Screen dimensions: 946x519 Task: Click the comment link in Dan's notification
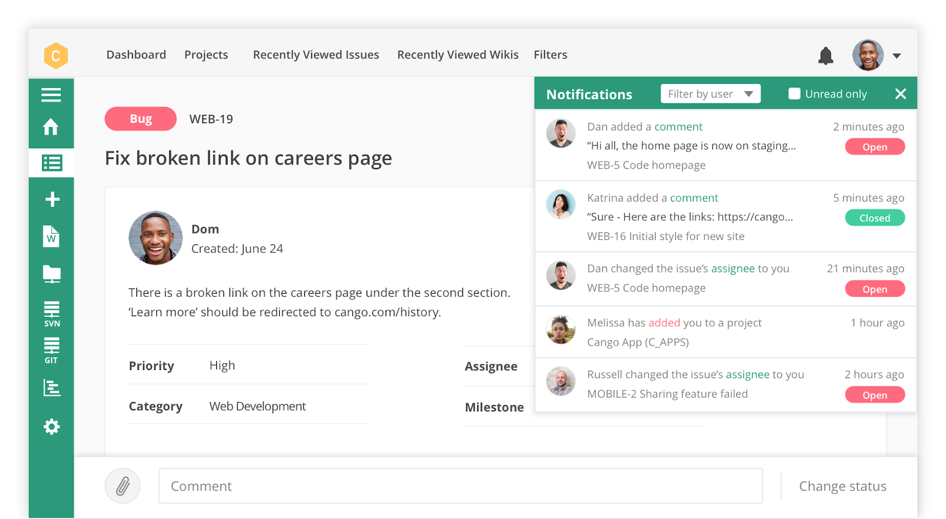point(678,126)
